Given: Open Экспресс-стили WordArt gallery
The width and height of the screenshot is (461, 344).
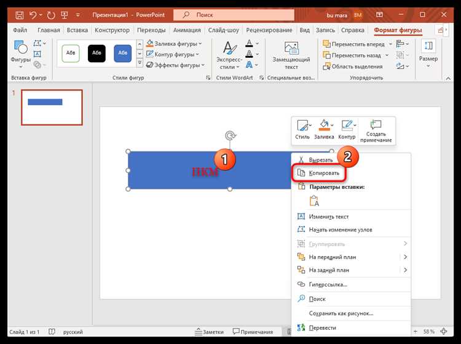Looking at the screenshot, I should [x=229, y=55].
